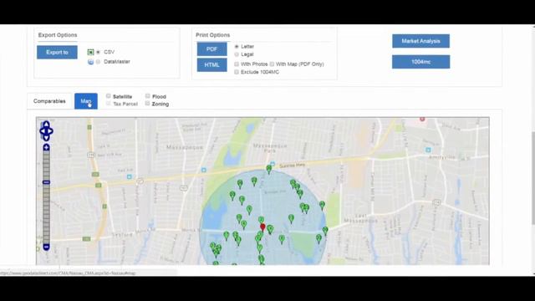This screenshot has width=535, height=301.
Task: Click the zoom slider handle on the map
Action: pos(47,182)
